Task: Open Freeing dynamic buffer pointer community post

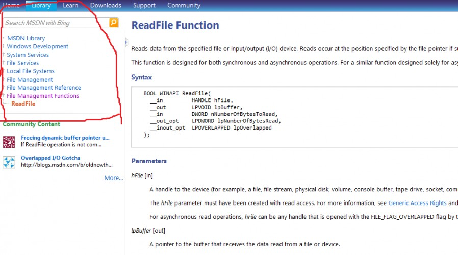Action: [65, 138]
